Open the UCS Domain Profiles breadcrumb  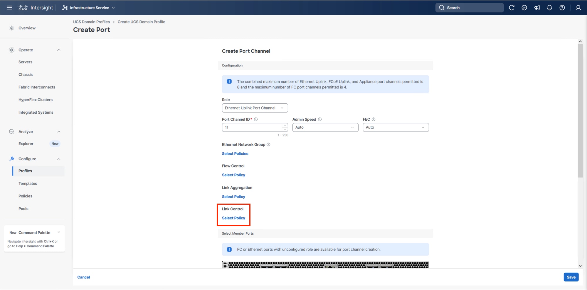coord(91,22)
